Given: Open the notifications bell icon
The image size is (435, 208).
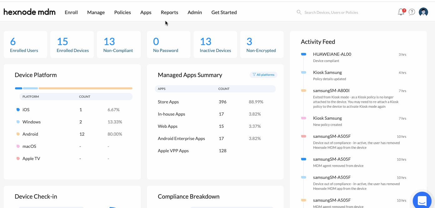Looking at the screenshot, I should pos(401,12).
